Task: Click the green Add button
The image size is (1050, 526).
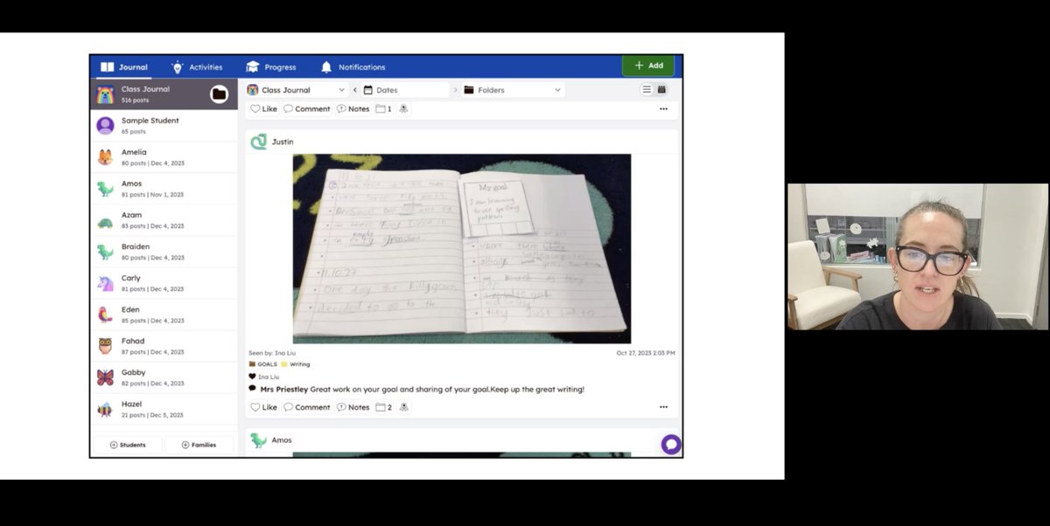Action: click(x=648, y=66)
